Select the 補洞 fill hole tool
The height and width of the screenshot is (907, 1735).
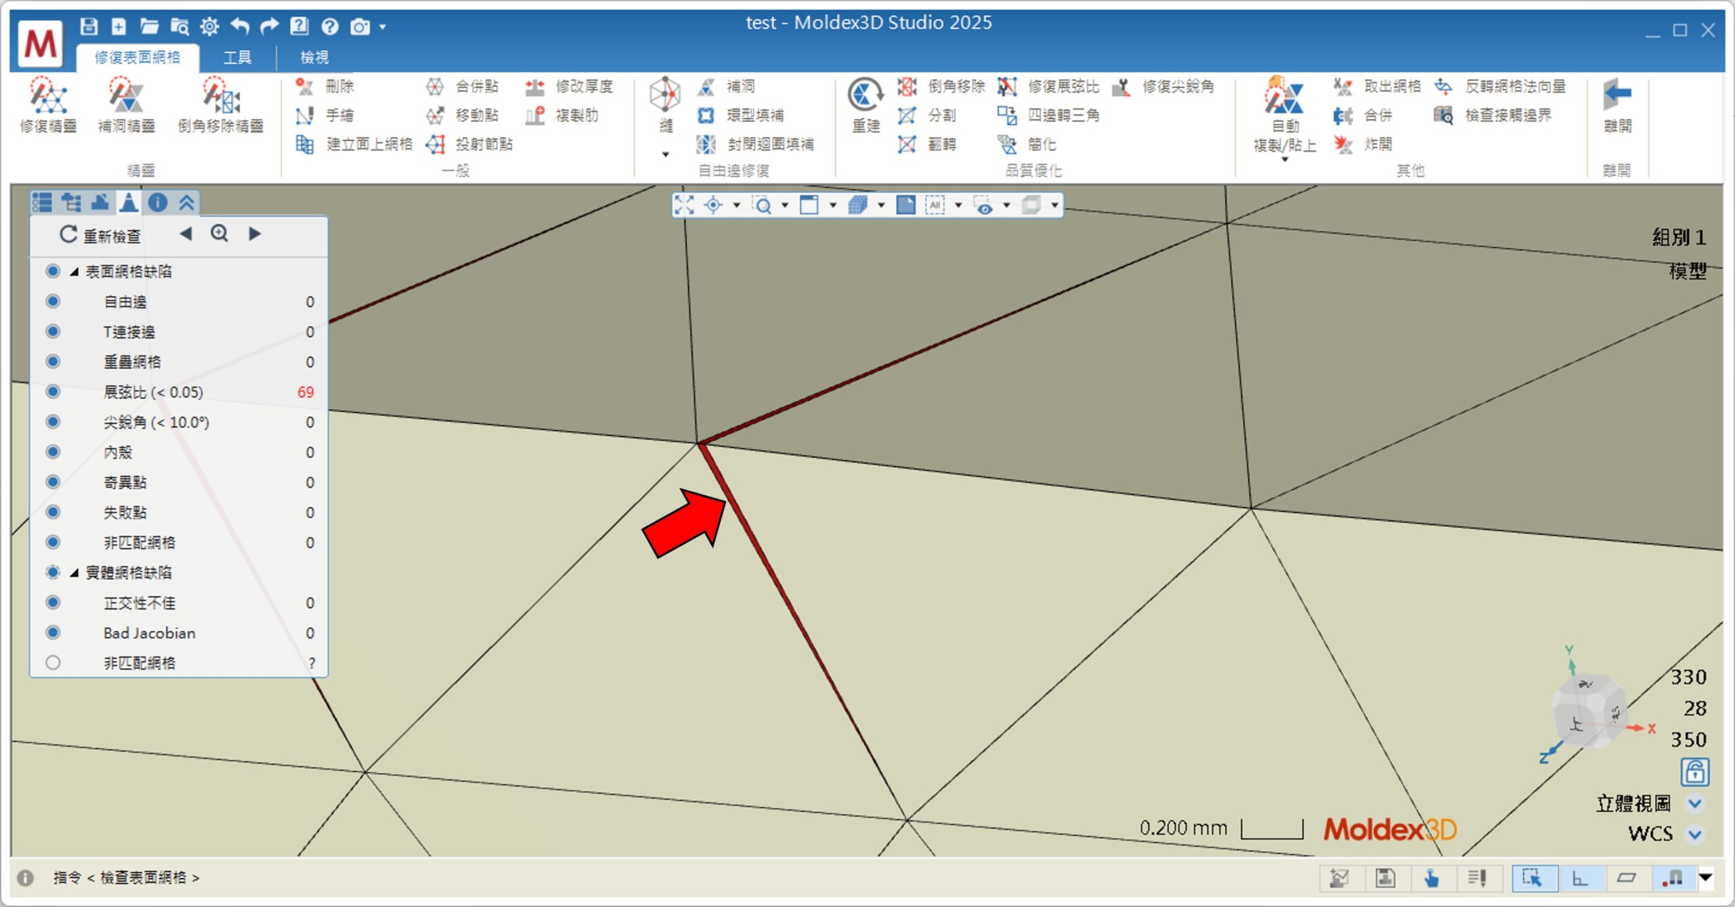pyautogui.click(x=726, y=86)
